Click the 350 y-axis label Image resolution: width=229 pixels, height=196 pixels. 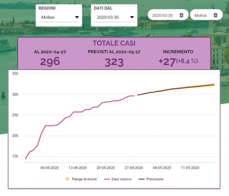click(15, 73)
